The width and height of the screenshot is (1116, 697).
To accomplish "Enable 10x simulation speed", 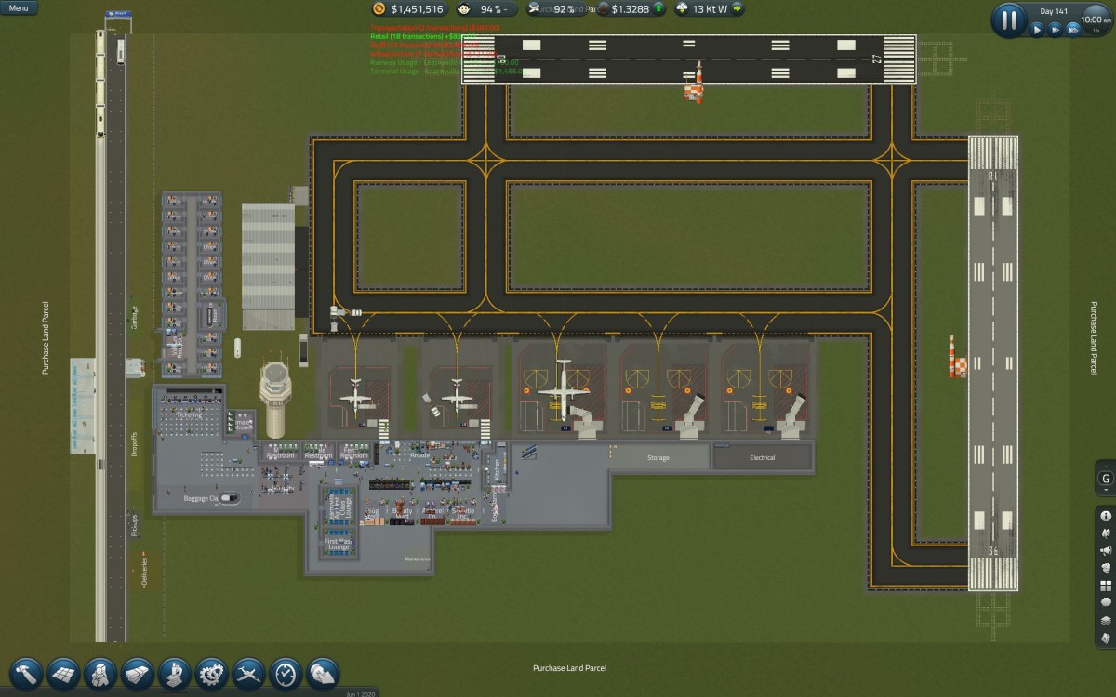I will point(1074,29).
